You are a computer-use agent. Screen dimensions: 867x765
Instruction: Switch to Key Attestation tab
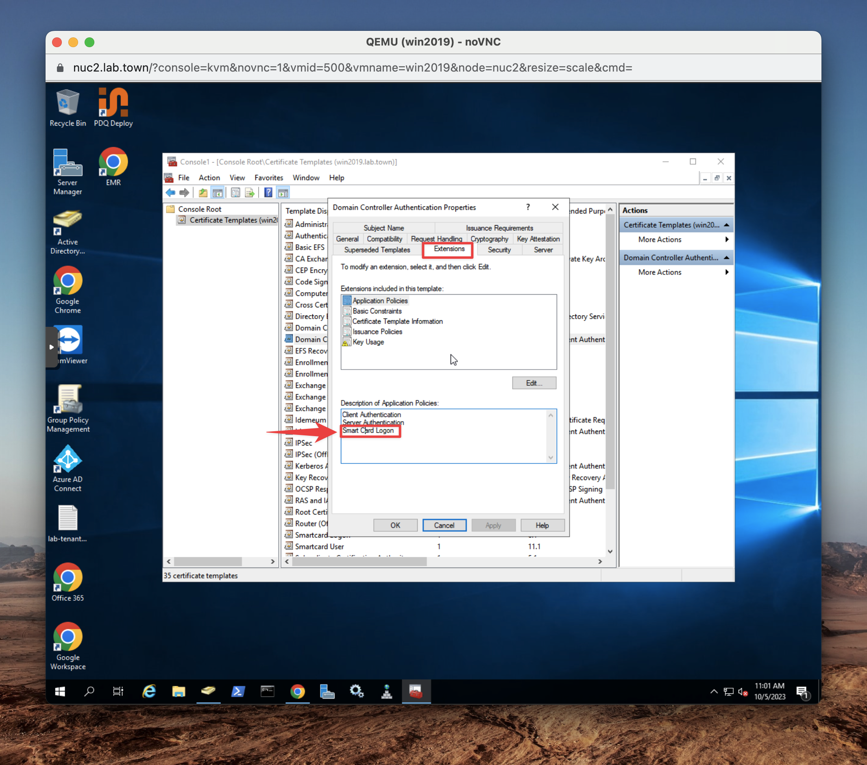point(538,239)
